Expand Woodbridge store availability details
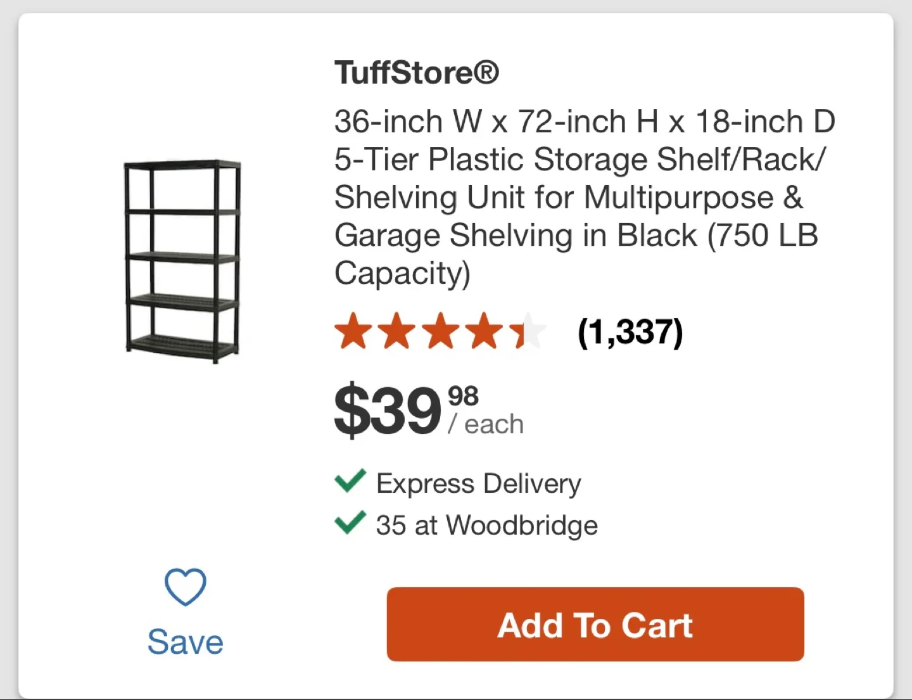 [486, 525]
